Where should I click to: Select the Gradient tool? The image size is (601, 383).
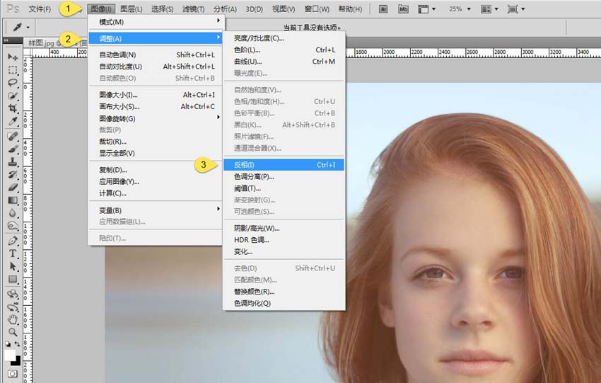(x=13, y=200)
